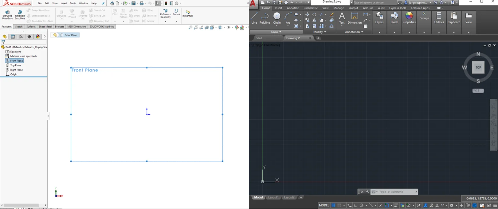498x209 pixels.
Task: Click the SolidWorks rebuild traffic light icon
Action: (x=166, y=4)
